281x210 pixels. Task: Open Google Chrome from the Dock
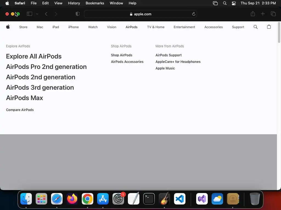click(88, 199)
